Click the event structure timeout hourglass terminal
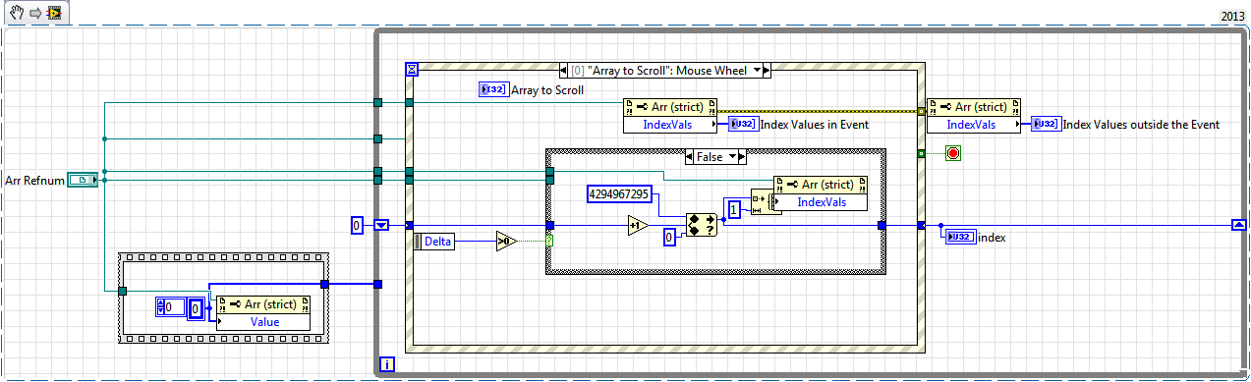The height and width of the screenshot is (382, 1251). pyautogui.click(x=412, y=70)
